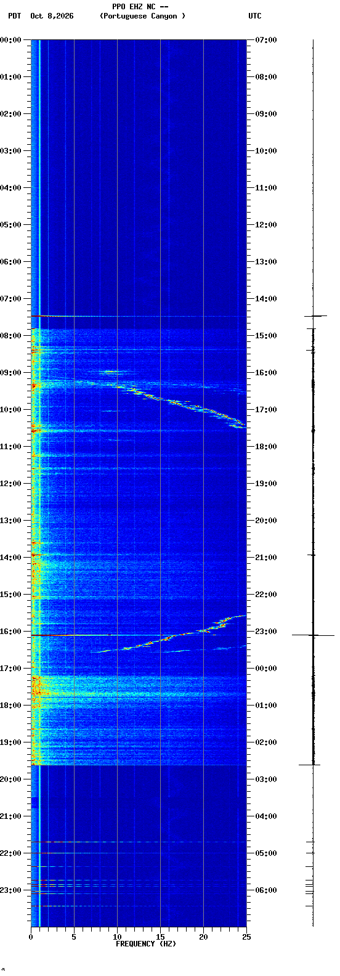The height and width of the screenshot is (976, 340).
Task: Click the '10' frequency axis tick label
Action: click(117, 937)
